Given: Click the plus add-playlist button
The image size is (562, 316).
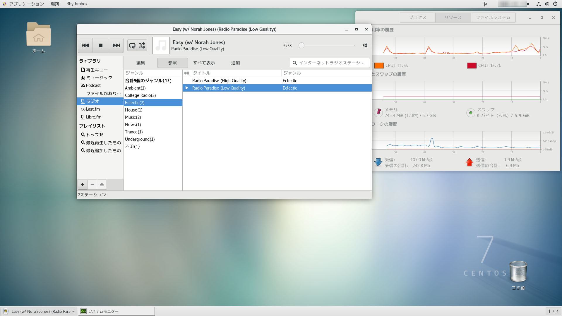Looking at the screenshot, I should 83,185.
